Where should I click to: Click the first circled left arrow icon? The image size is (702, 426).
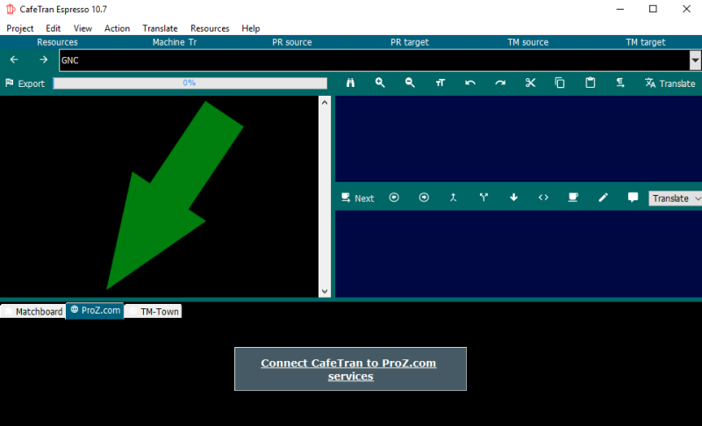pos(394,198)
